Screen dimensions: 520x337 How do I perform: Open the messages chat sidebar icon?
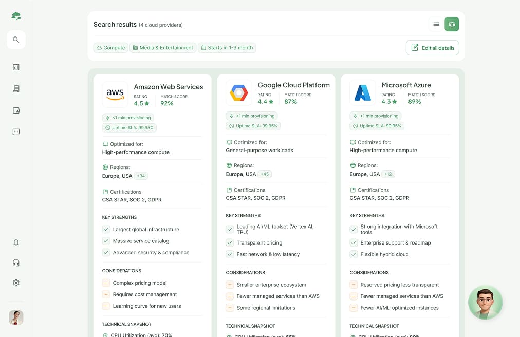click(x=16, y=132)
